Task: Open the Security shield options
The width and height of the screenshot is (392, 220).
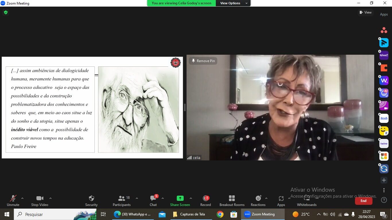Action: point(91,201)
